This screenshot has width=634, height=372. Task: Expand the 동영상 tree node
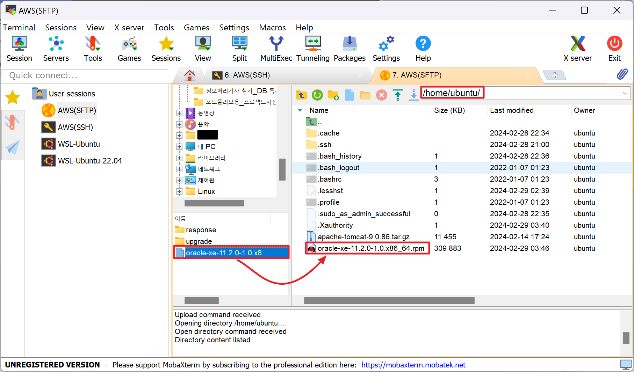tap(179, 113)
